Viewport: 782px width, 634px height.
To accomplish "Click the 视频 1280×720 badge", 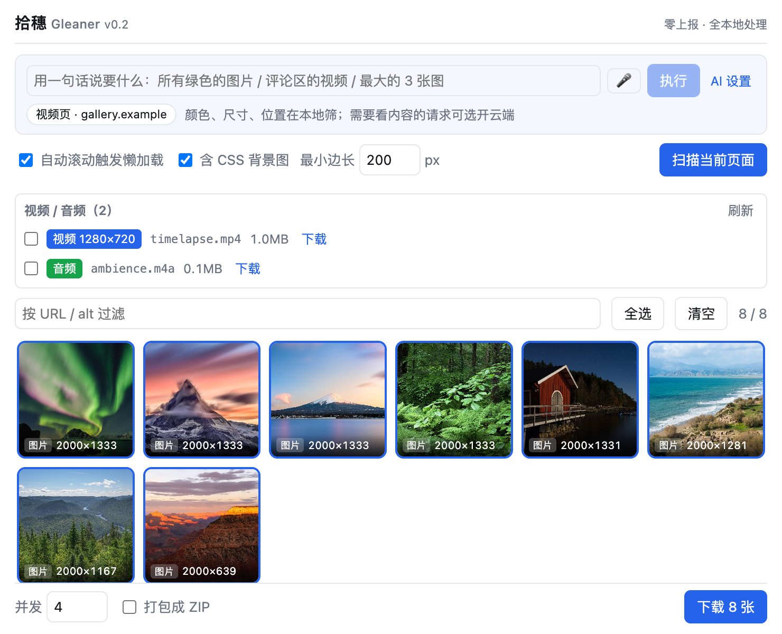I will (94, 239).
